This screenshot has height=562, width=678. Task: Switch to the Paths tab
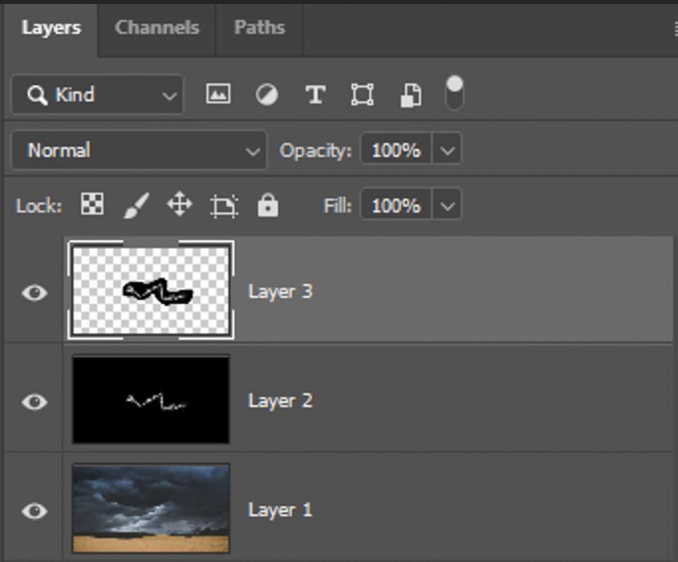[x=260, y=28]
